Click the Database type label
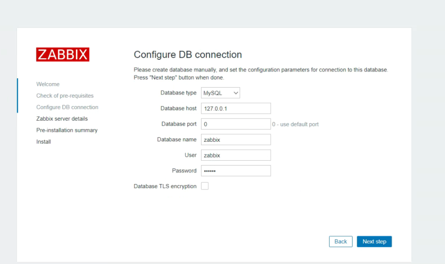 click(x=178, y=93)
